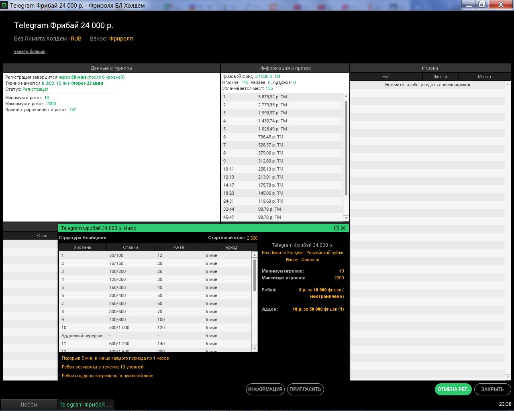This screenshot has height=411, width=514.
Task: Click the ИНФОРМАЦИЯ button
Action: 265,389
